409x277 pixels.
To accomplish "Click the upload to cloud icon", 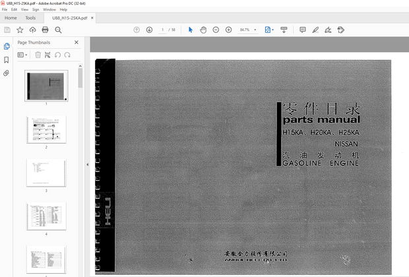I will 32,30.
